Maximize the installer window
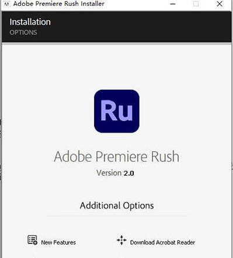233x258 pixels. (x=196, y=4)
